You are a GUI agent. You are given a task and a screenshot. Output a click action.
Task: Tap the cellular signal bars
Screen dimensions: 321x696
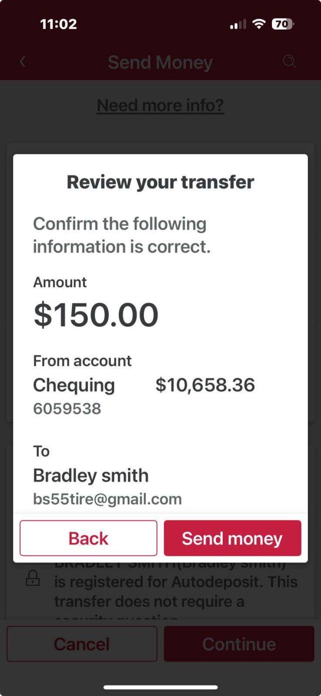click(238, 24)
